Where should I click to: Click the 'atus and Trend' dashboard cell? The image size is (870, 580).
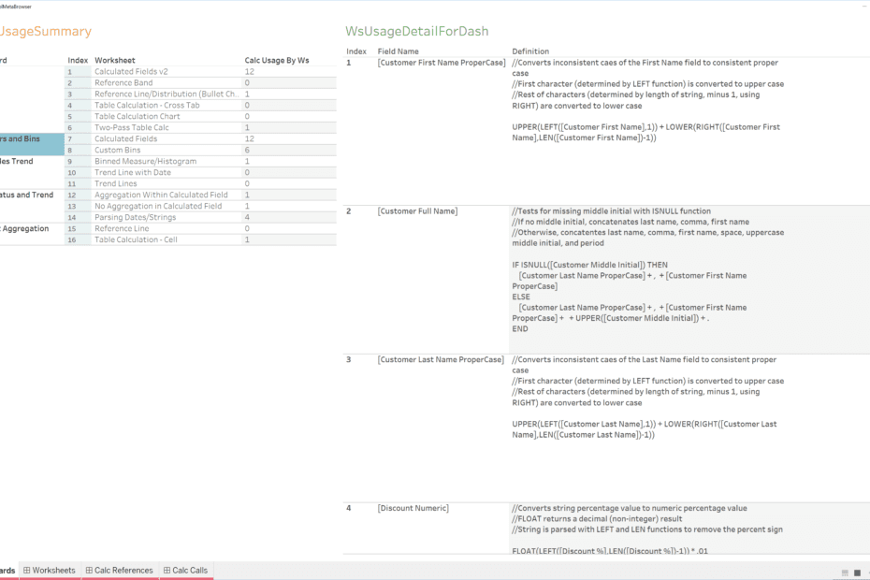pos(32,206)
